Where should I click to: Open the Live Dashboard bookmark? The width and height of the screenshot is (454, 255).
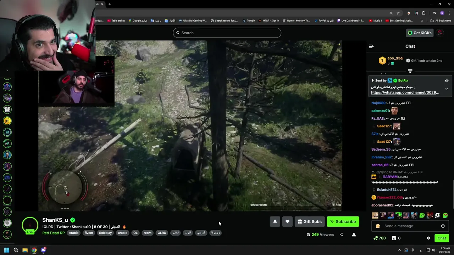pos(350,21)
